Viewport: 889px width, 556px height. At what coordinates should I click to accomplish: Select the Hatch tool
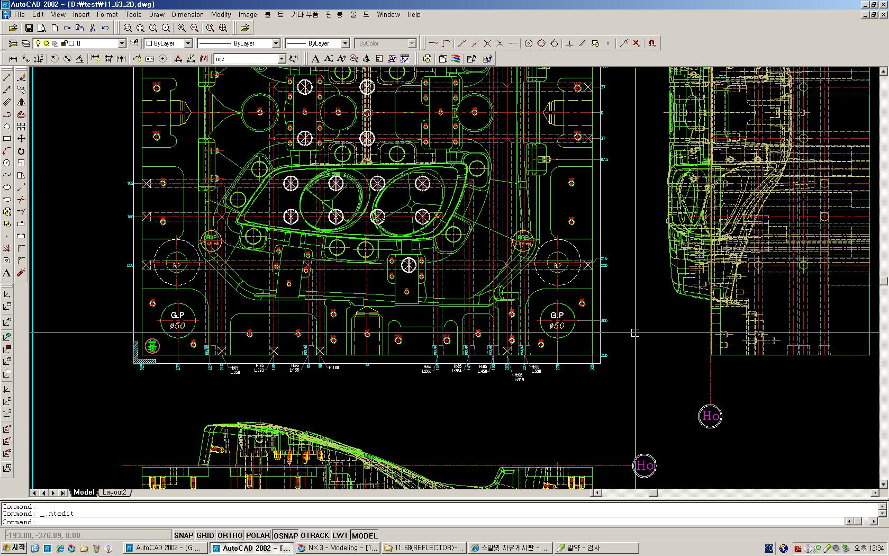7,248
